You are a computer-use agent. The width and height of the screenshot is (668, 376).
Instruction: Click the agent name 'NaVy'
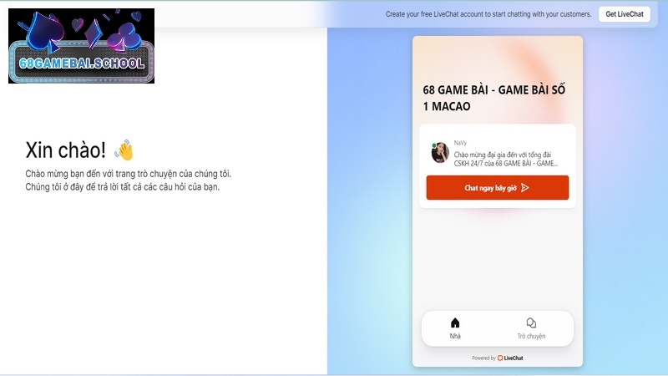[x=460, y=143]
